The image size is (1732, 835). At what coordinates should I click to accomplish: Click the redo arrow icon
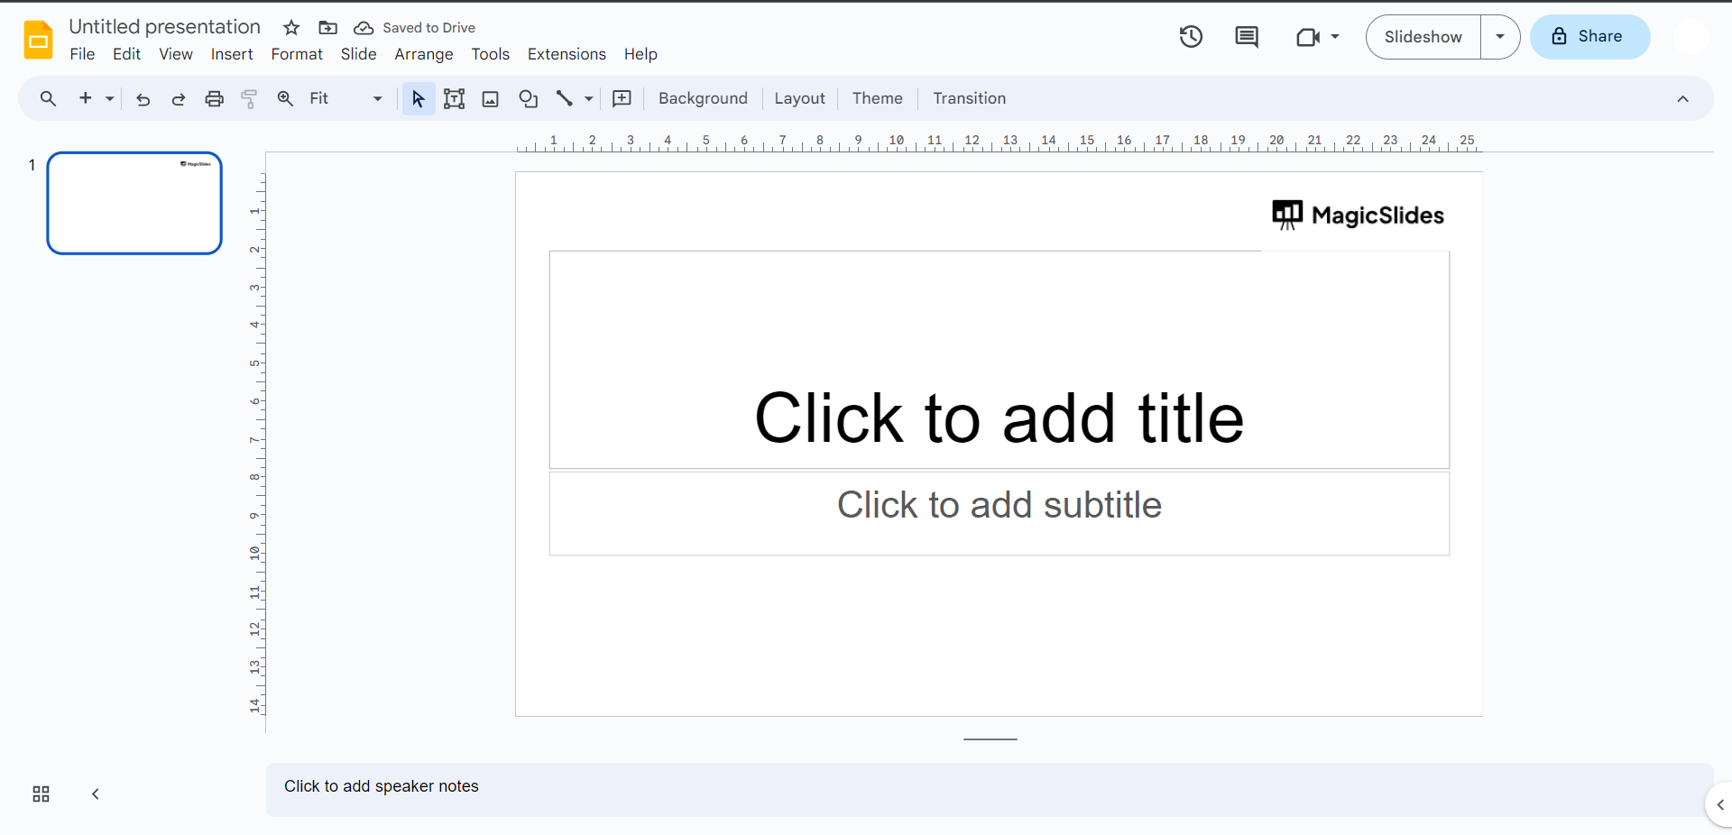point(179,99)
